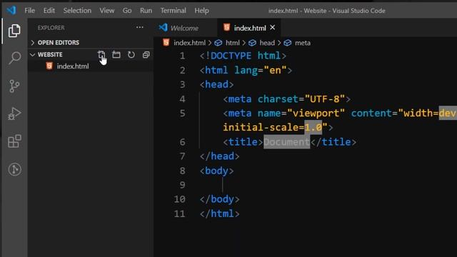Open the Terminal menu
The height and width of the screenshot is (257, 457).
pyautogui.click(x=173, y=11)
